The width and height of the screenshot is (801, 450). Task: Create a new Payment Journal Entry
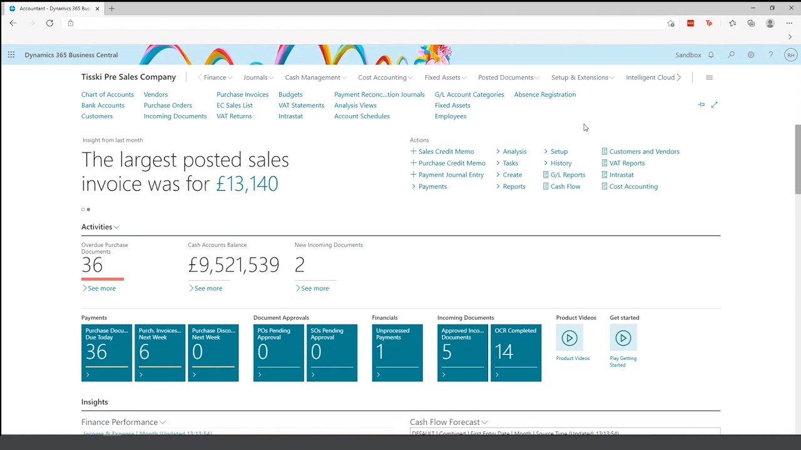447,175
